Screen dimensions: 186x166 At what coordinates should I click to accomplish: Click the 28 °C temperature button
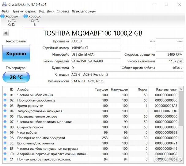(x=16, y=77)
